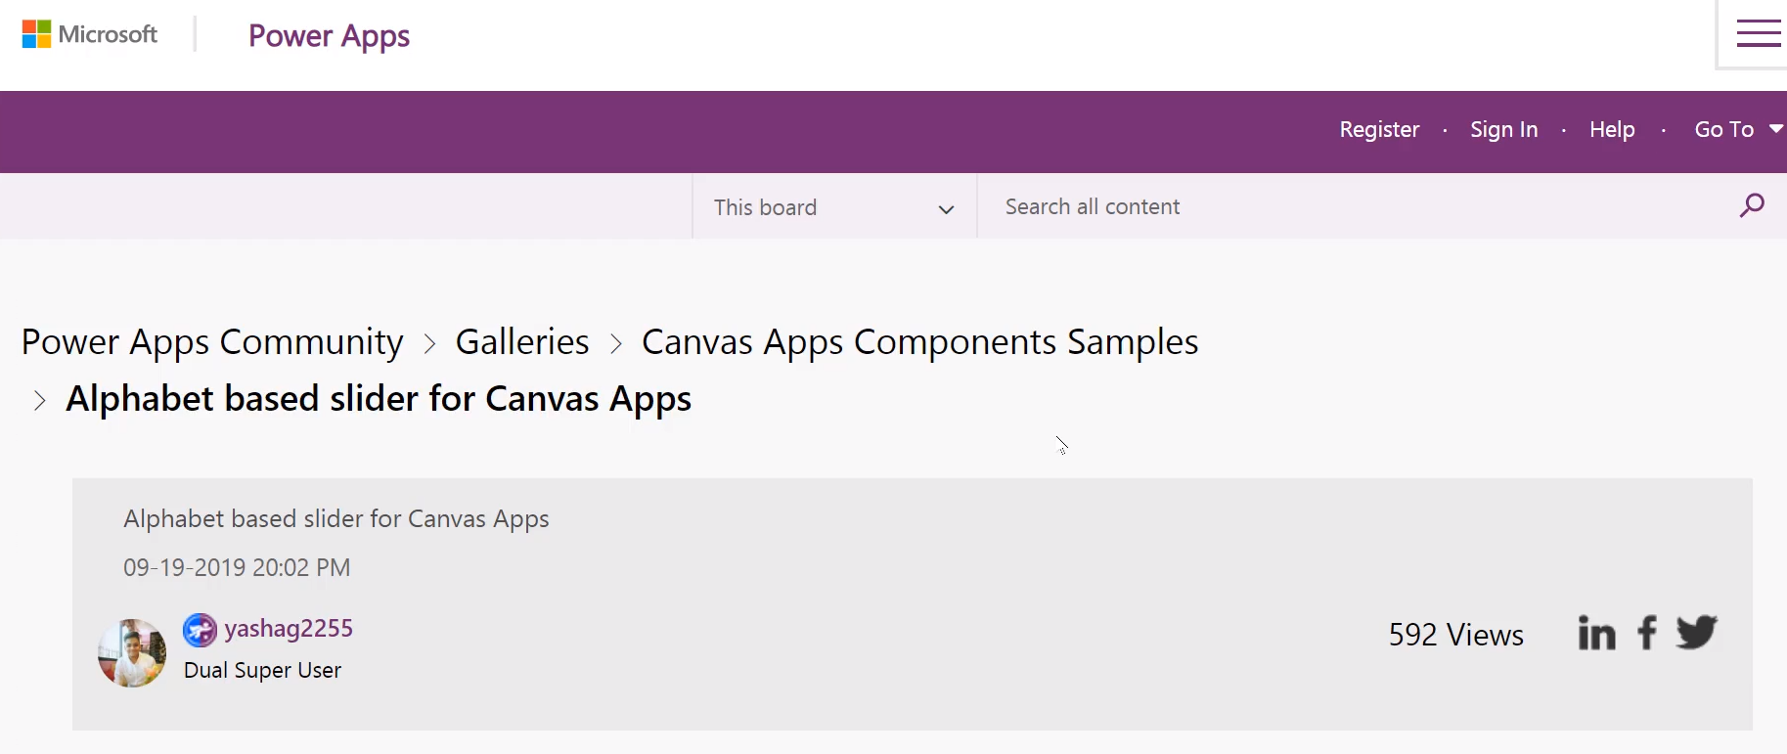Click yashag2255 super user rank badge

coord(200,630)
